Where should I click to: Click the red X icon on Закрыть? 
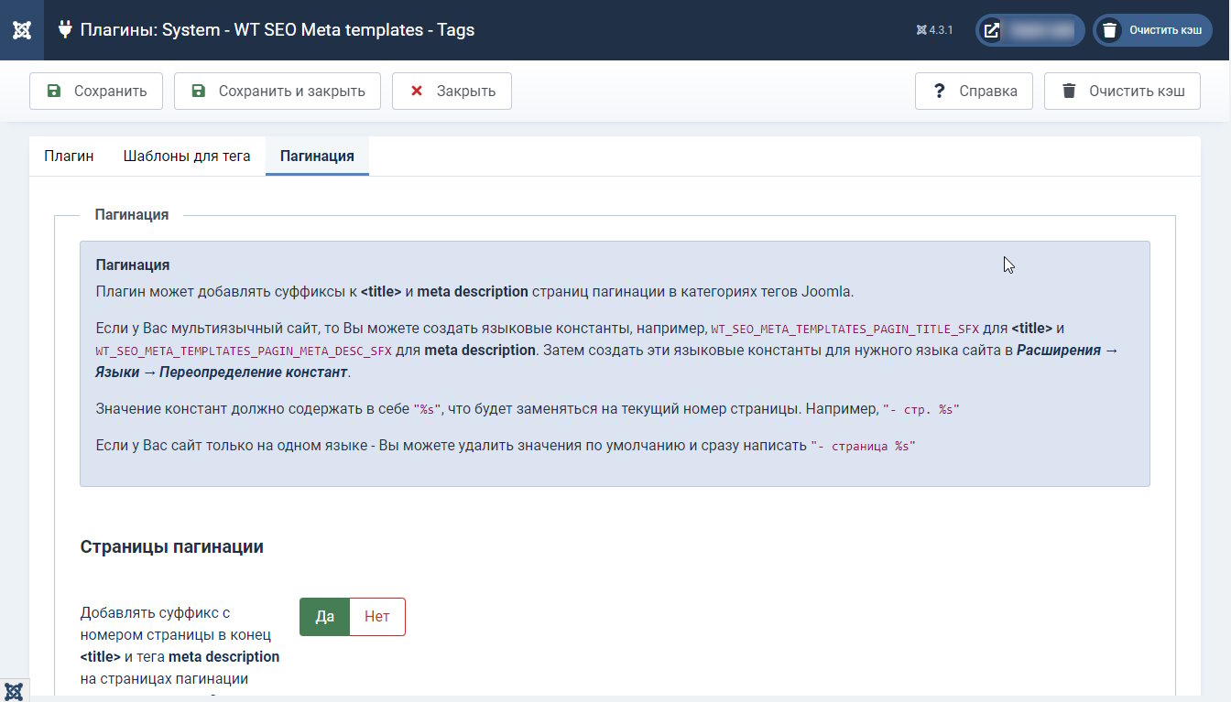tap(417, 92)
